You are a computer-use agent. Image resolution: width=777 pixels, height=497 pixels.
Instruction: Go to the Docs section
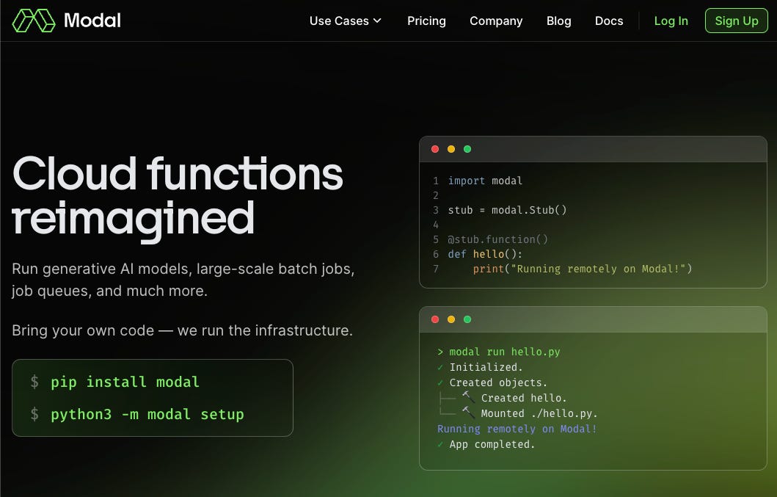click(609, 21)
